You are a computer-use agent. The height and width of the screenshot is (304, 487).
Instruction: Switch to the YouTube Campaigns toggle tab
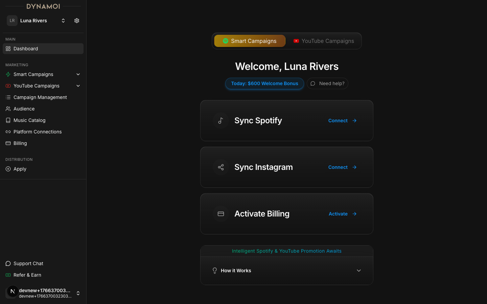point(324,41)
